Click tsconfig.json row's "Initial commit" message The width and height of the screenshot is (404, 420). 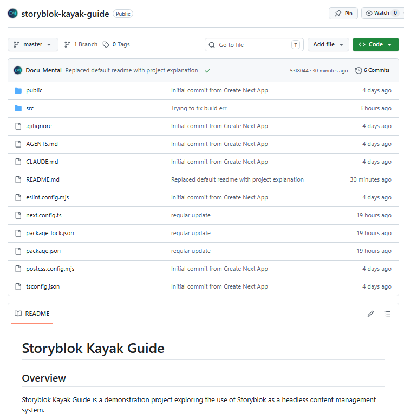click(x=219, y=286)
